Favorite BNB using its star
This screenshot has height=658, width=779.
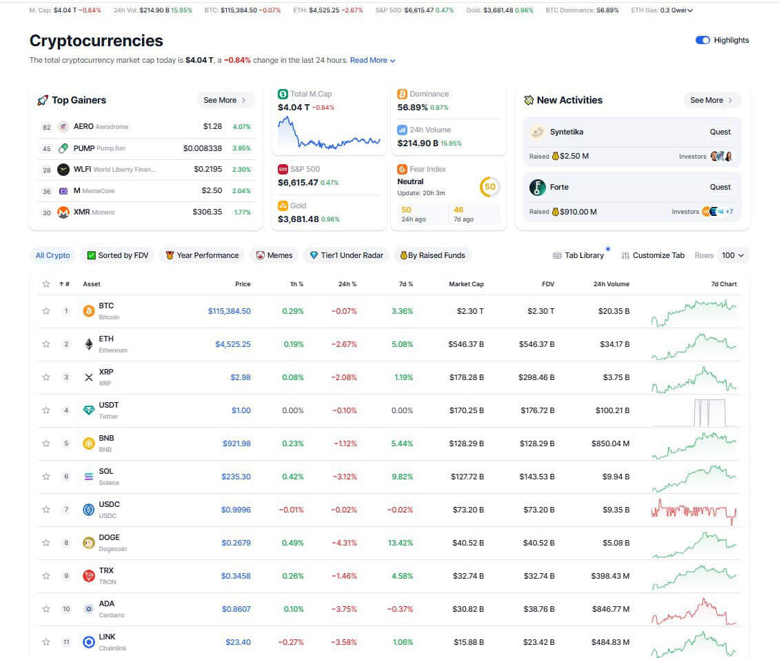[x=46, y=443]
